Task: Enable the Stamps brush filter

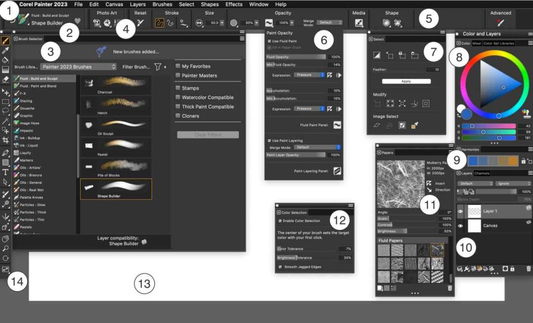Action: [x=178, y=87]
